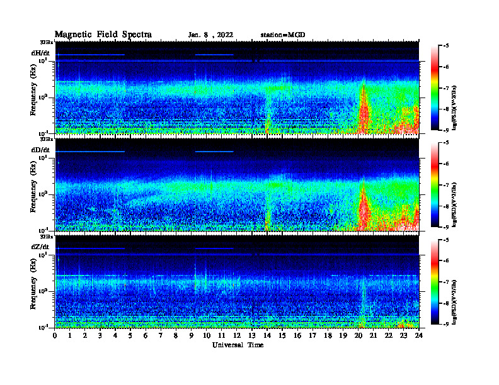Click the dZ/dt panel color scale bar
The width and height of the screenshot is (499, 385).
(x=434, y=282)
